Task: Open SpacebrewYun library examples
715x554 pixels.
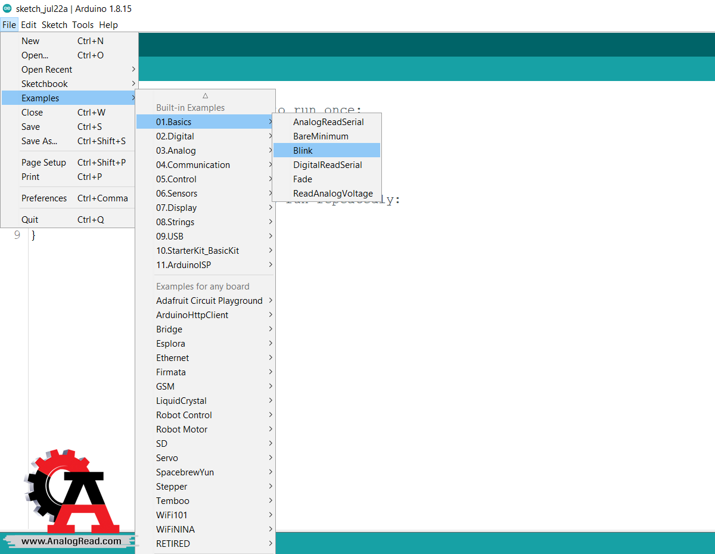Action: [x=206, y=472]
